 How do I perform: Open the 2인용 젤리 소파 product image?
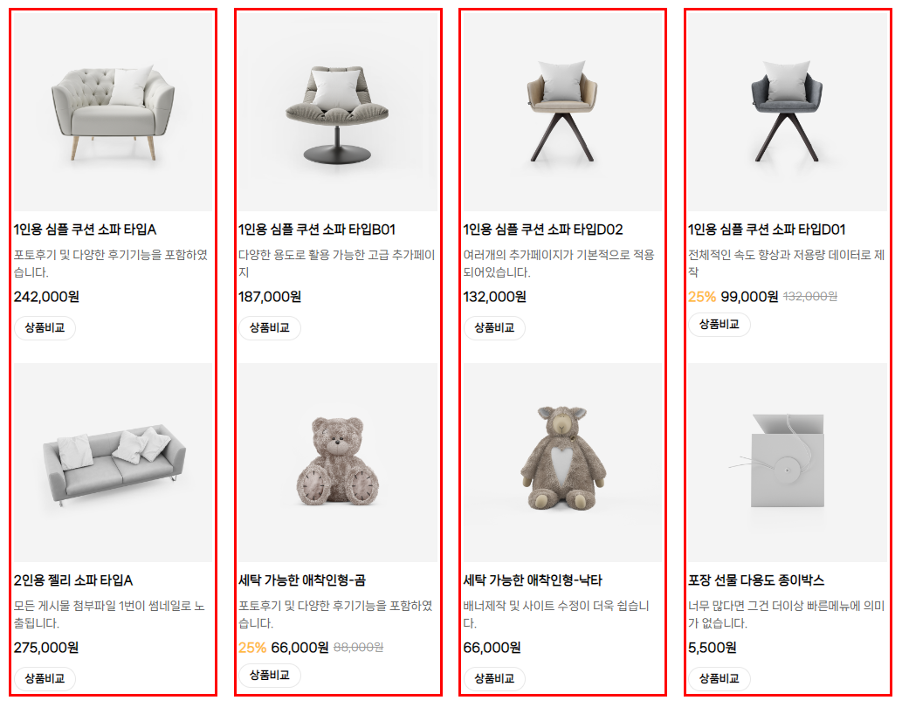[x=113, y=463]
